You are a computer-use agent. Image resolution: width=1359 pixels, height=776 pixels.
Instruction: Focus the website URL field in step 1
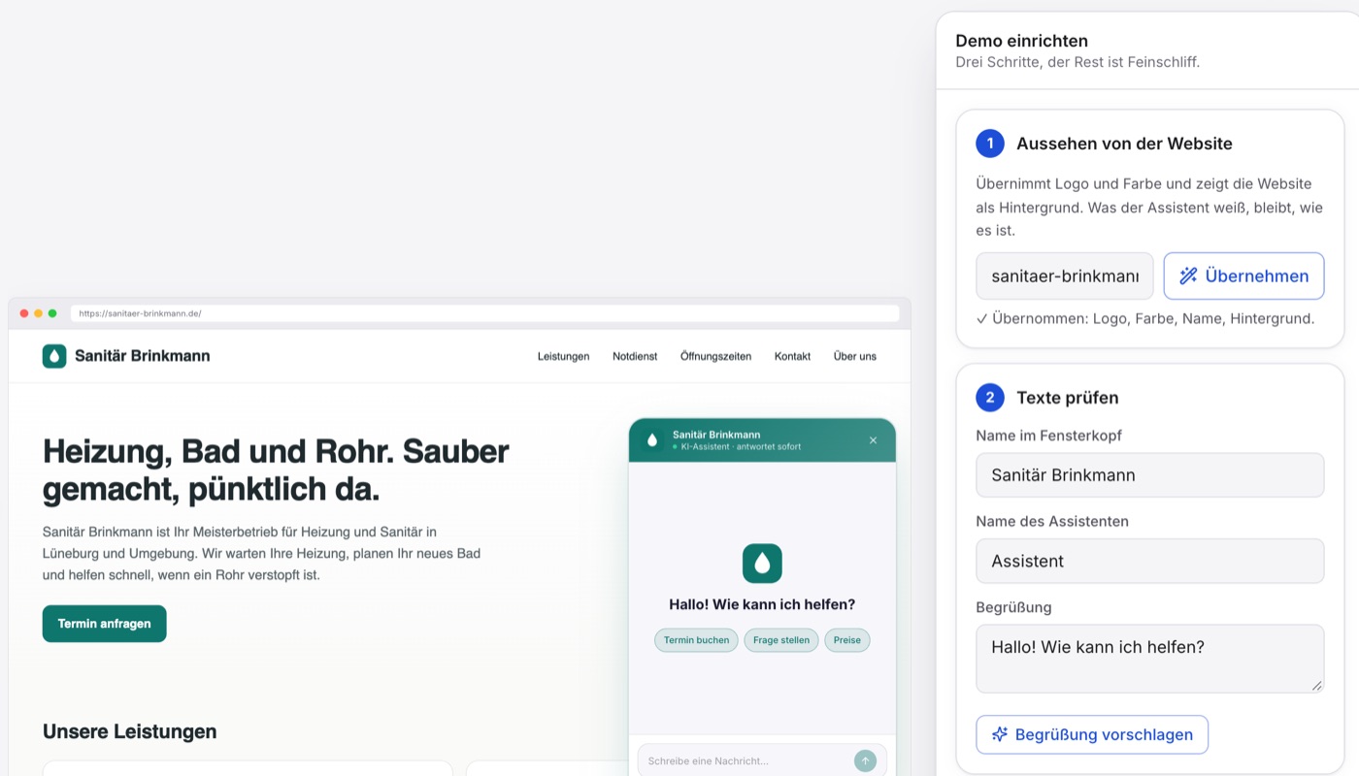point(1065,276)
